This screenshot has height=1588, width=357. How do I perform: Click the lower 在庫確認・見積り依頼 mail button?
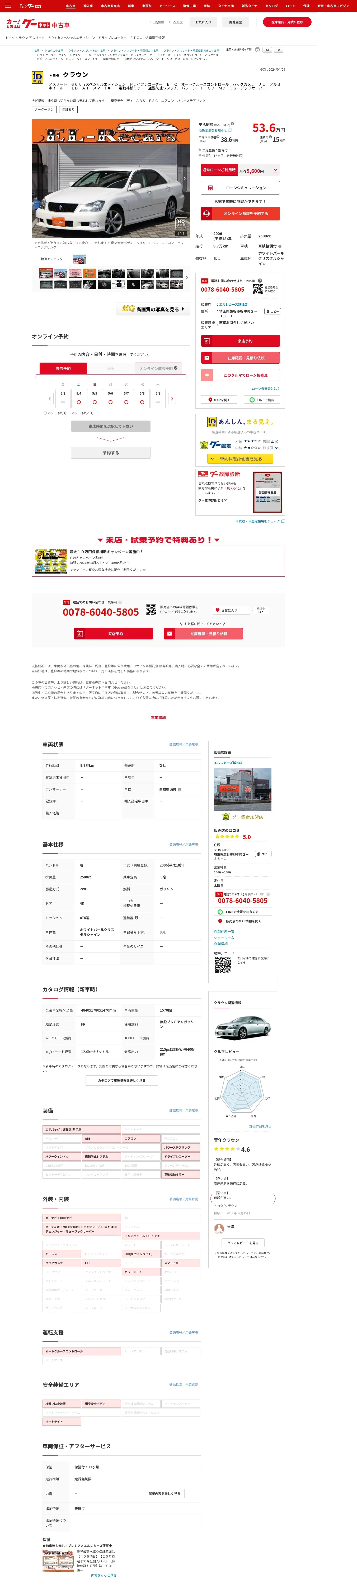click(x=203, y=634)
